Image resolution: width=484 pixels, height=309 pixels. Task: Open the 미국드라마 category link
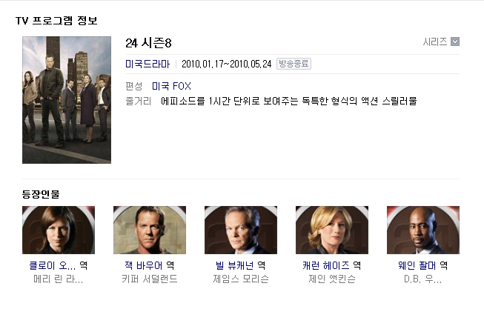click(x=147, y=64)
